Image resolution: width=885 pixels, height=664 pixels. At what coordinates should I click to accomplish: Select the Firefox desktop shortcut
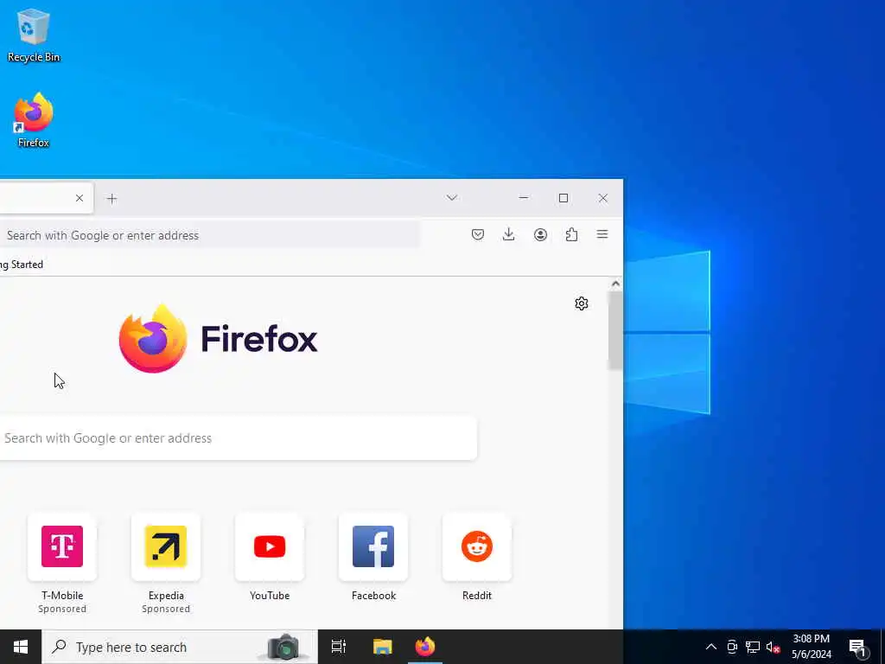click(x=34, y=119)
